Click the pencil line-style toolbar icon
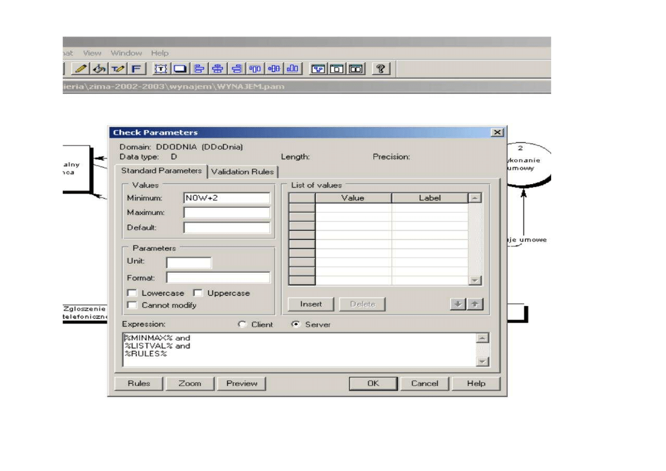Screen dimensions: 666x471 [82, 69]
